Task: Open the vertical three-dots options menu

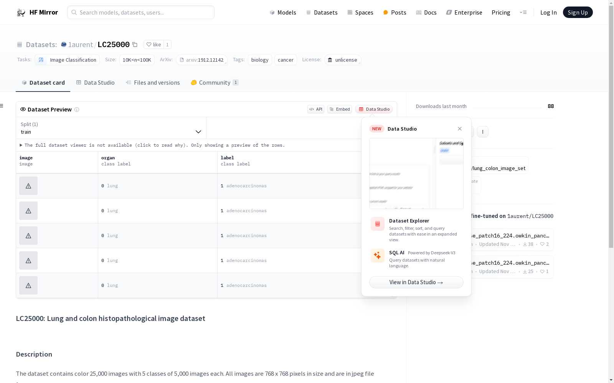Action: tap(483, 132)
